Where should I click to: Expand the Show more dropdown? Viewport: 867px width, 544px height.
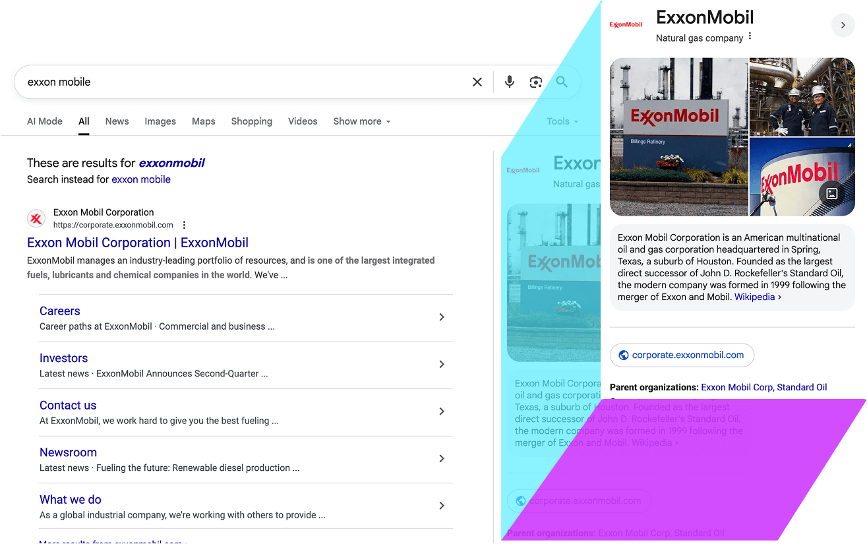(362, 121)
